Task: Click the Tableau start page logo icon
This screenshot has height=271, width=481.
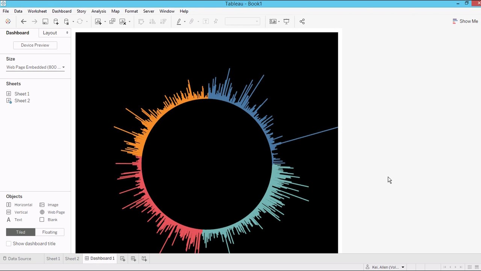Action: pos(8,21)
